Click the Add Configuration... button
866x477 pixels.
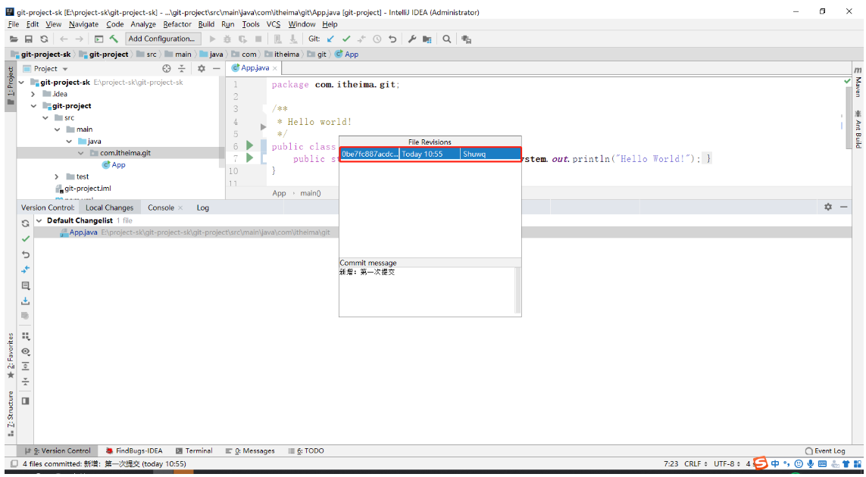point(161,39)
